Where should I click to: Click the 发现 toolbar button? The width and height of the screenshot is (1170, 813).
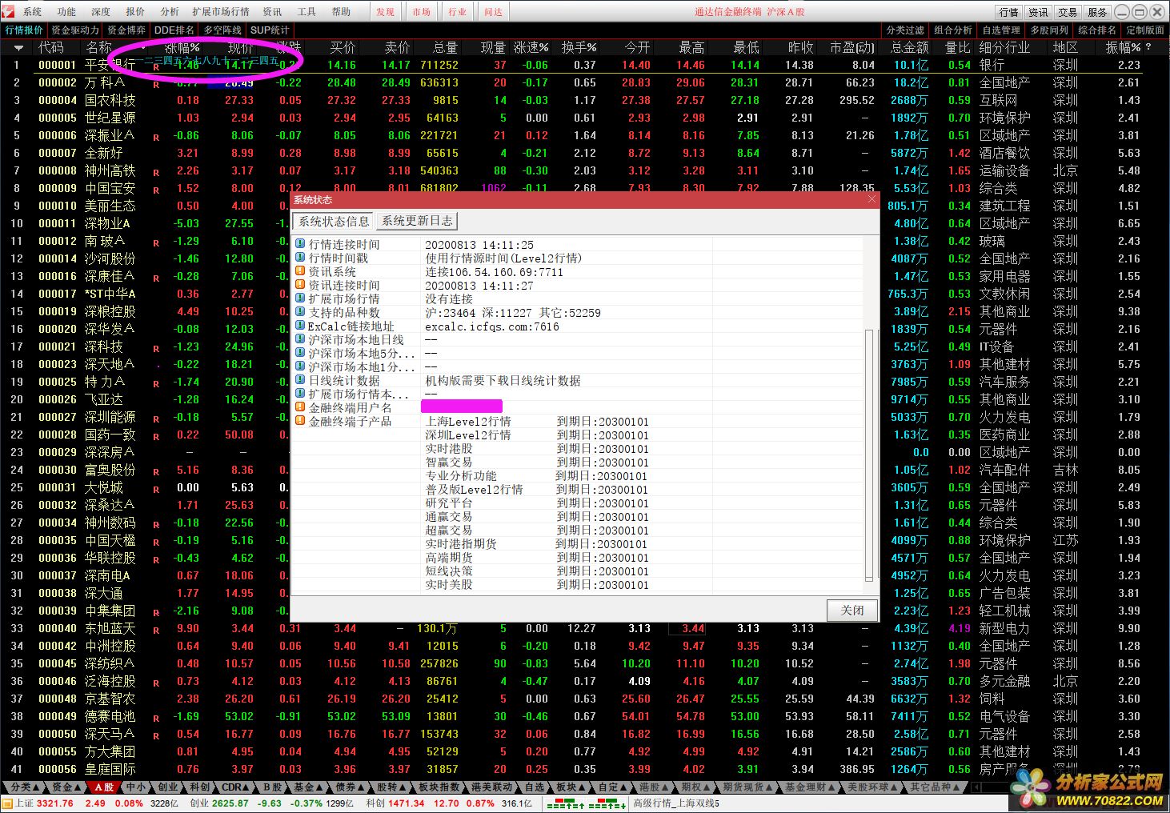click(x=385, y=12)
